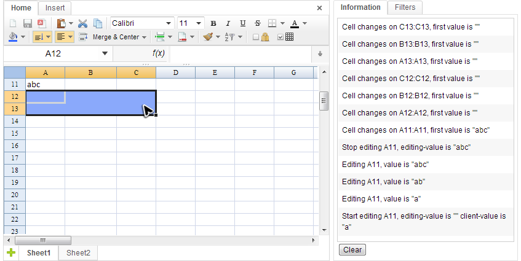The width and height of the screenshot is (521, 261).
Task: Select the Sheet1 tab
Action: tap(39, 252)
